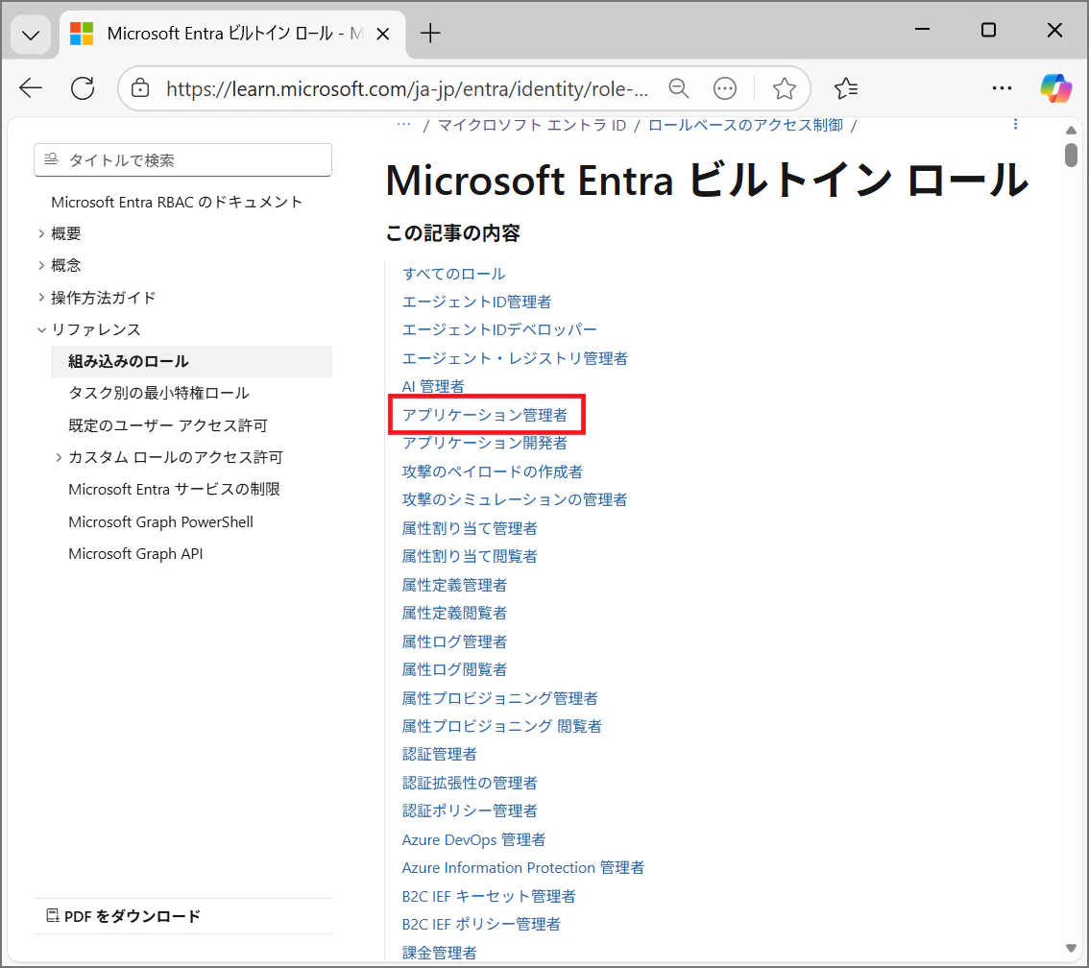The width and height of the screenshot is (1089, 968).
Task: Click the page scrollbar down arrow
Action: click(1071, 948)
